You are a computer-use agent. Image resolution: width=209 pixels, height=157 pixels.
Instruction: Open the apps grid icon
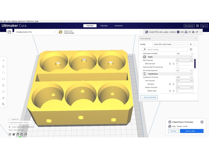(x=197, y=26)
